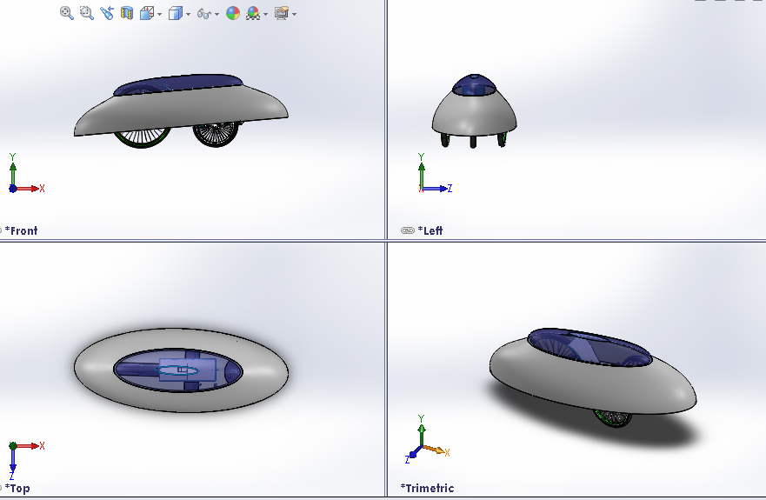
Task: Select the blue canopy in Top view
Action: coord(178,370)
